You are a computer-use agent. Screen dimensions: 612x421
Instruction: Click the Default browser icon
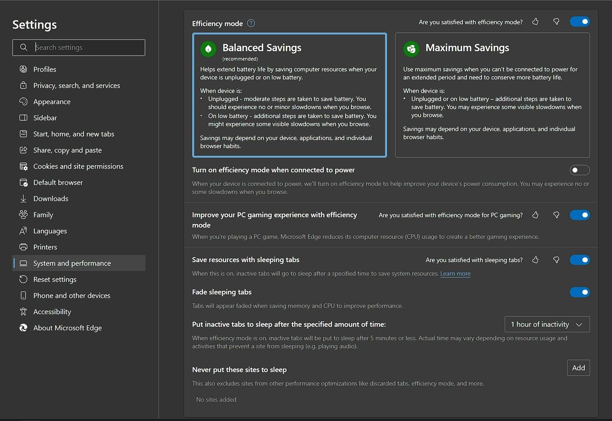[23, 182]
